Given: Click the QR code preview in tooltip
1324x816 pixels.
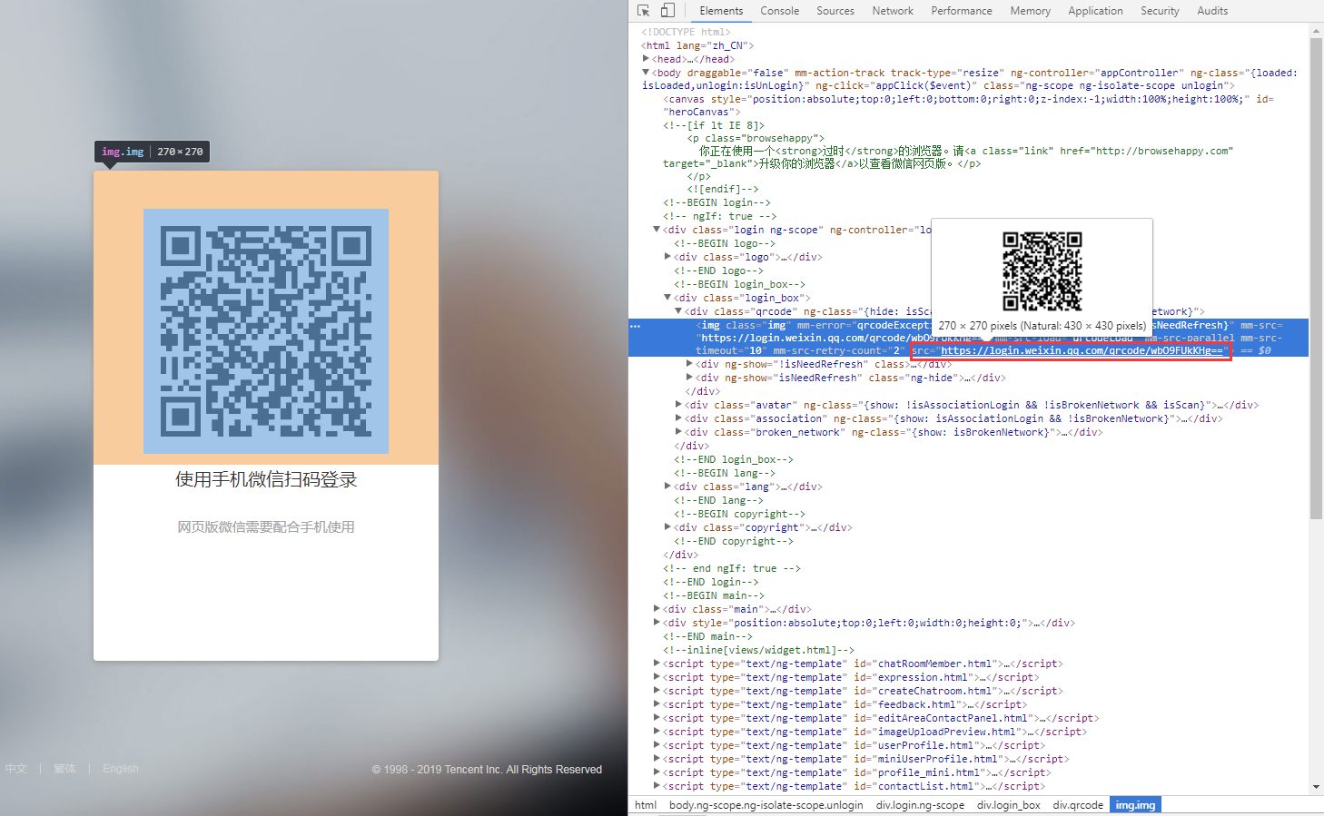Looking at the screenshot, I should tap(1042, 271).
